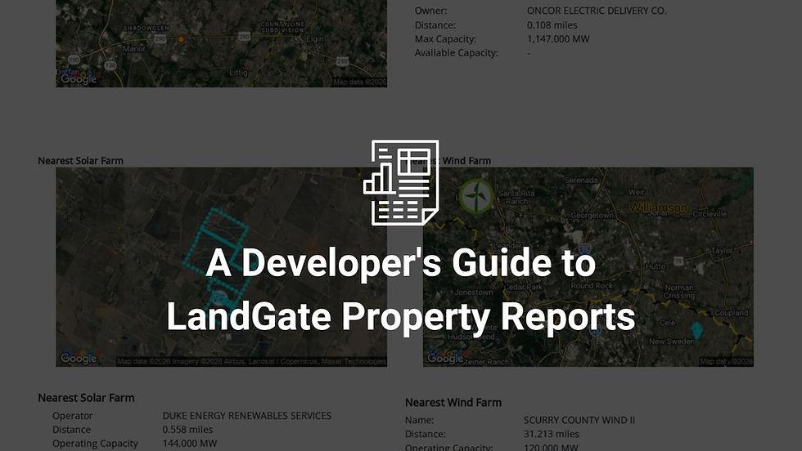The height and width of the screenshot is (451, 802).
Task: Click the 'Taylor' label on wind map
Action: (x=721, y=251)
